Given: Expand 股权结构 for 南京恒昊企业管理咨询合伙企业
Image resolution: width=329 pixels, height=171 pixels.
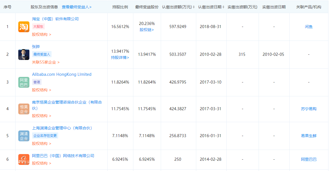Looking at the screenshot, I should tap(42, 116).
